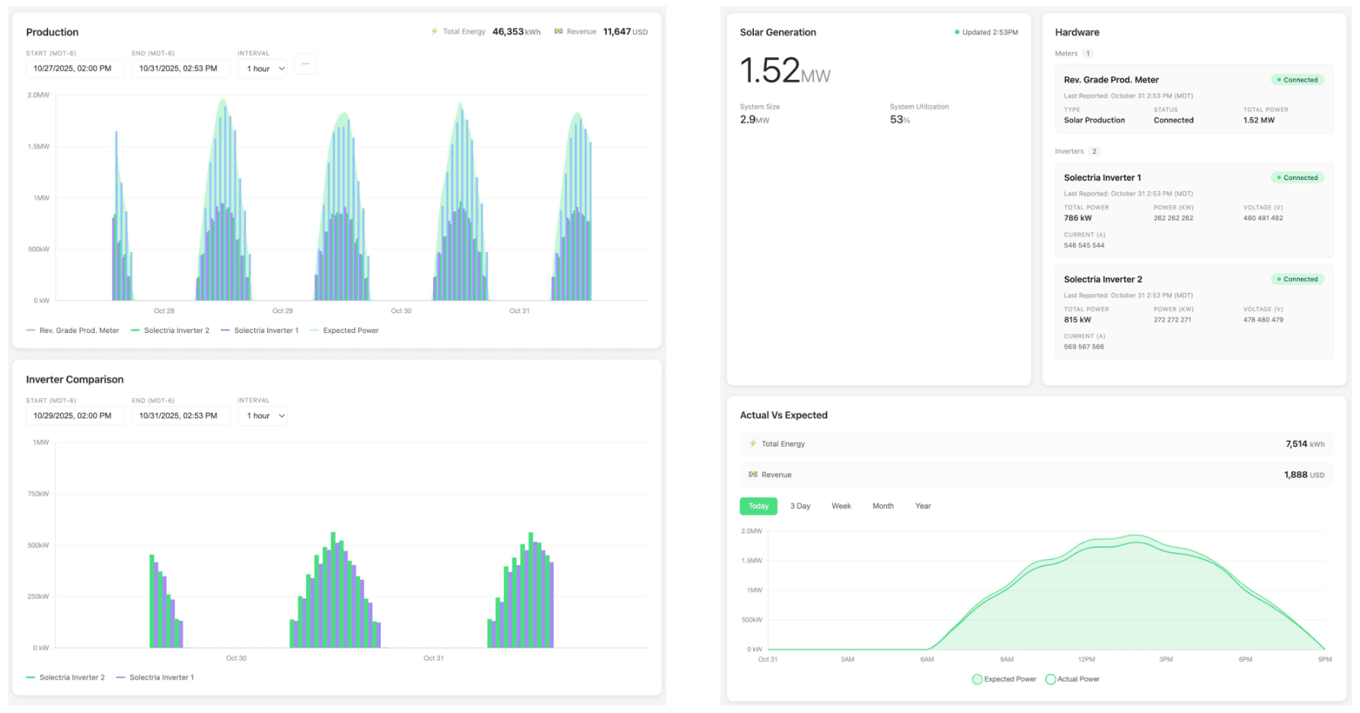Open the 1 hour interval dropdown in Production
1360x713 pixels.
[262, 68]
